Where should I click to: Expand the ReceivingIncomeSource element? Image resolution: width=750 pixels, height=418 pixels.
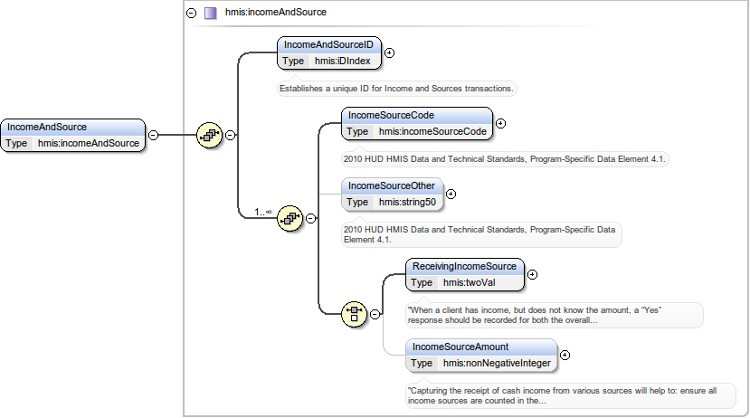[x=533, y=273]
